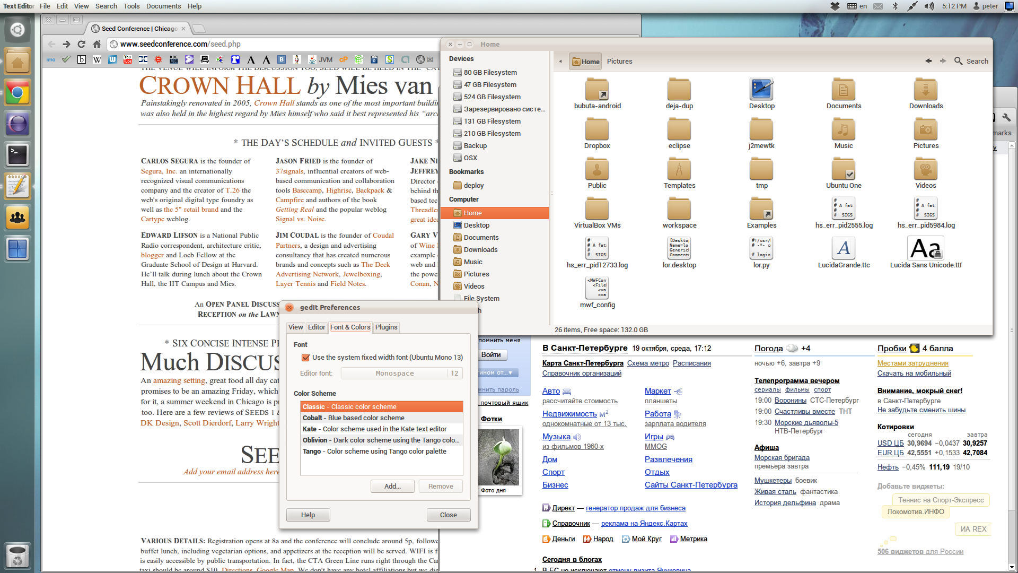This screenshot has width=1018, height=573.
Task: Go back with file manager left arrow
Action: click(928, 61)
